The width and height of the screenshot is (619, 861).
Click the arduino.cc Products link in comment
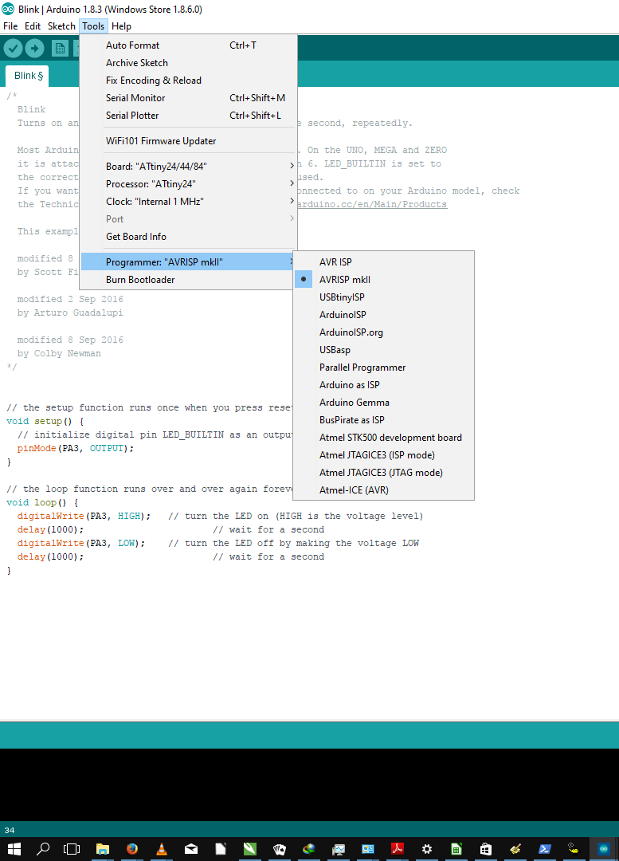[x=372, y=204]
